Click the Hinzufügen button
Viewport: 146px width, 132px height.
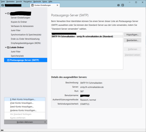pos(133,35)
